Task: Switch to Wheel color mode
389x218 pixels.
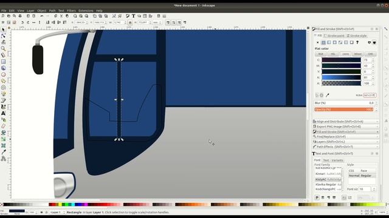Action: (x=358, y=54)
